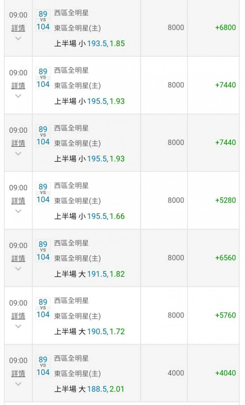Select odds text 上半場 大 188.5, 2.01
The image size is (245, 405).
(89, 389)
